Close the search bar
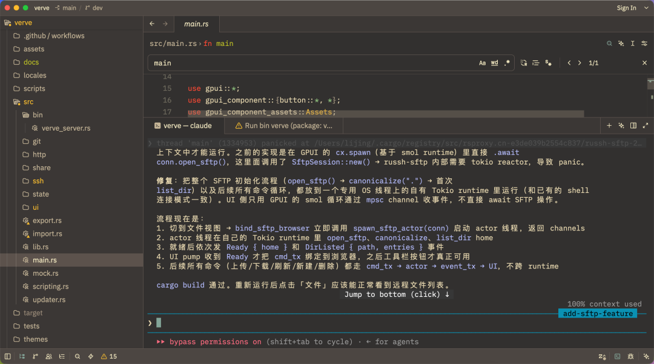This screenshot has height=364, width=654. pos(644,63)
